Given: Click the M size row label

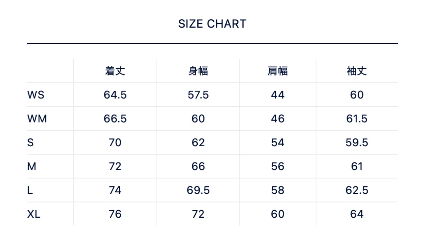Looking at the screenshot, I should click(32, 167).
